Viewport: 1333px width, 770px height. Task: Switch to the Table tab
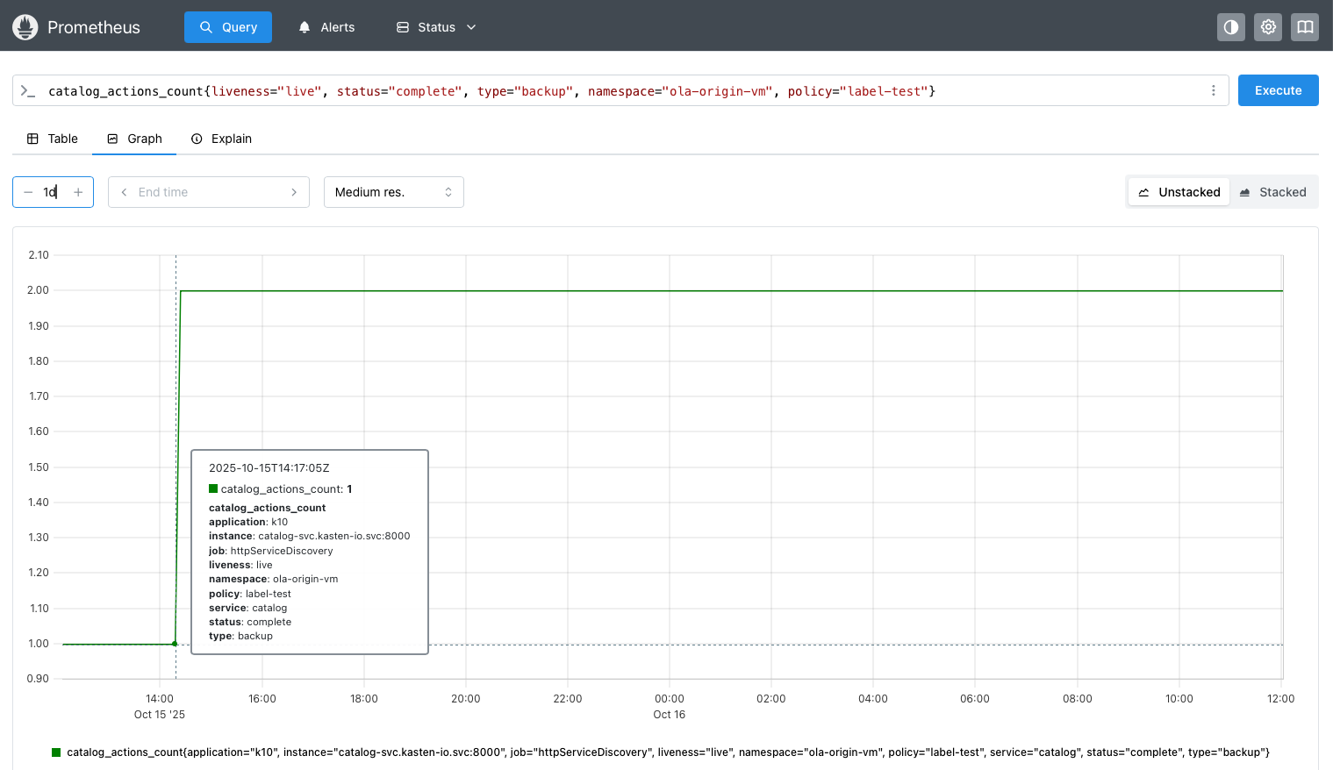pos(53,139)
